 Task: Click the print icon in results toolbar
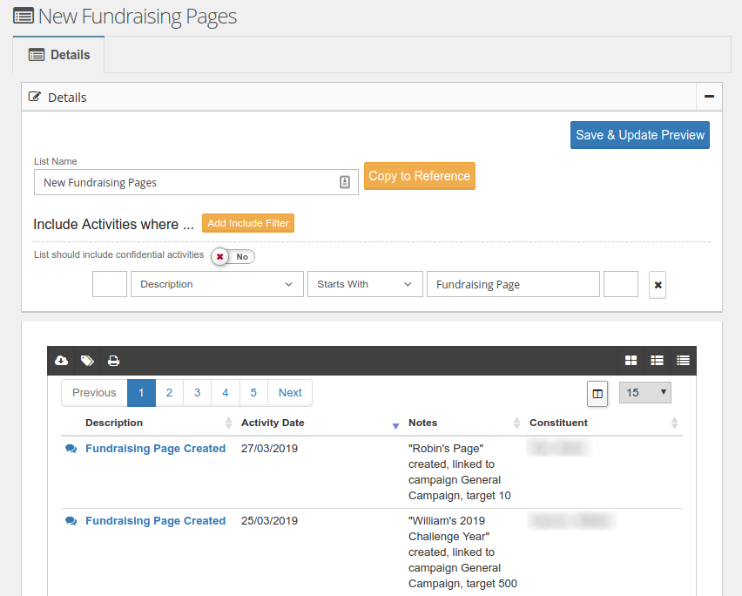pyautogui.click(x=113, y=361)
